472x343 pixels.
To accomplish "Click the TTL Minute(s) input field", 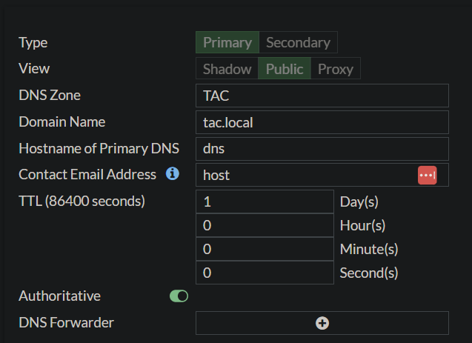I will pos(265,249).
